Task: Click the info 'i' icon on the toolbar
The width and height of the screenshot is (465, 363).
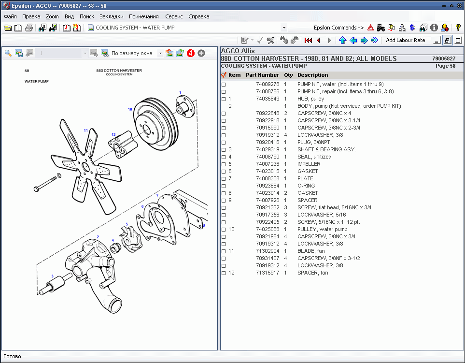Action: point(433,28)
